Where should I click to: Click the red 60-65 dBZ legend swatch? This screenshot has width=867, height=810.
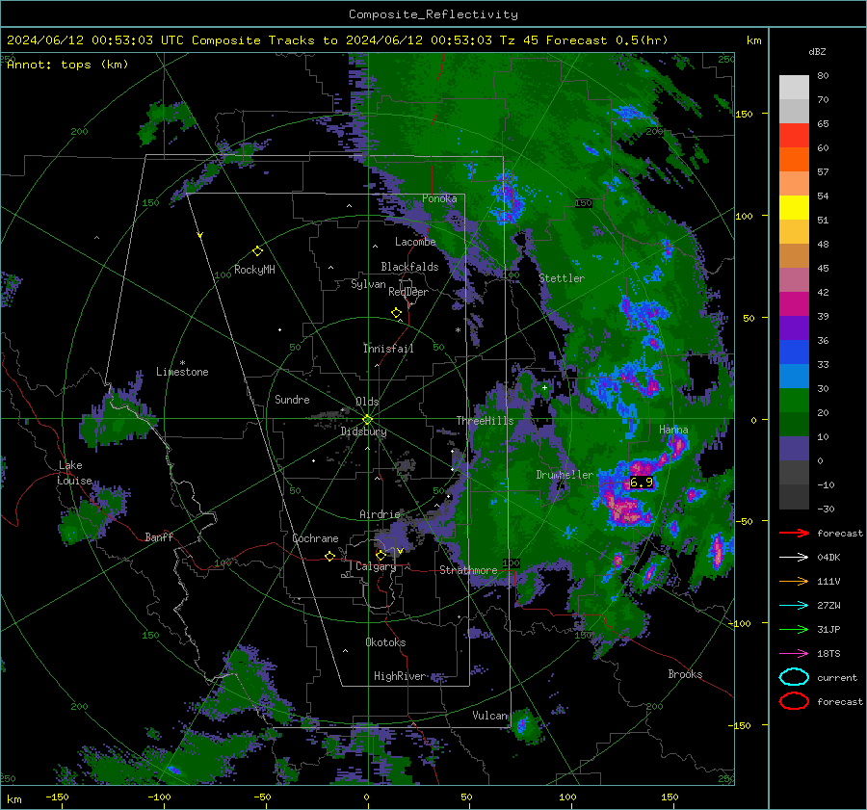794,136
